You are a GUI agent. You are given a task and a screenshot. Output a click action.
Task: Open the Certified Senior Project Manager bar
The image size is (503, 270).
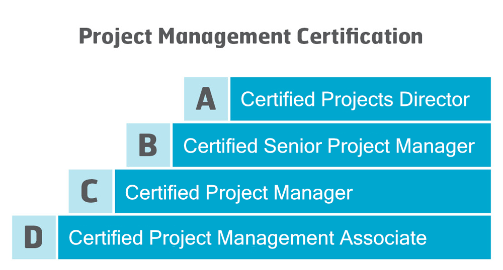point(331,145)
